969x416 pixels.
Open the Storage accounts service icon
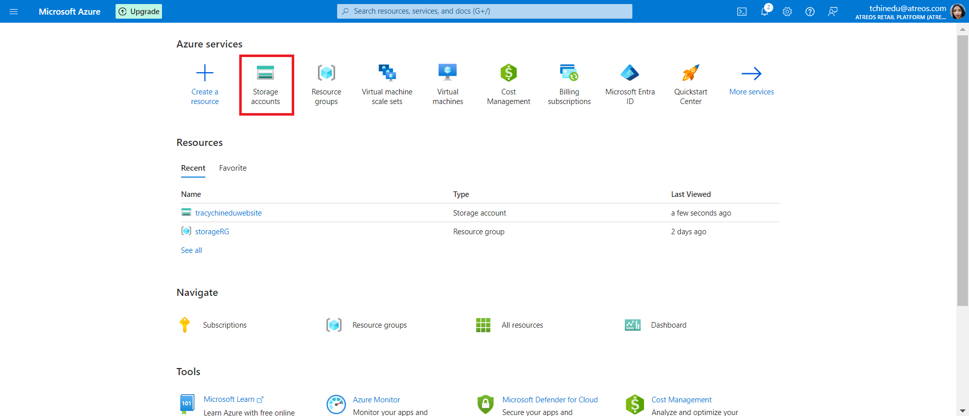[x=265, y=73]
